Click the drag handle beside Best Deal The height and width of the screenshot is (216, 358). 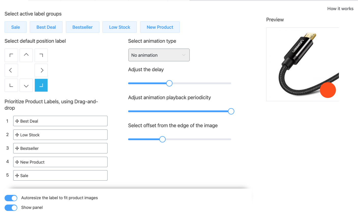pos(17,121)
